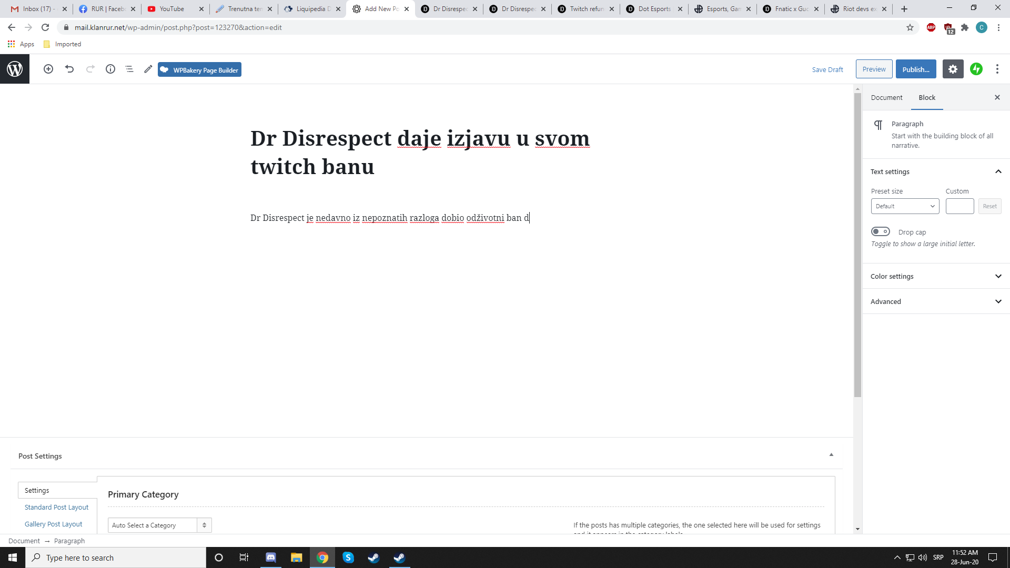Undo the last edit
The width and height of the screenshot is (1010, 568).
click(x=69, y=69)
